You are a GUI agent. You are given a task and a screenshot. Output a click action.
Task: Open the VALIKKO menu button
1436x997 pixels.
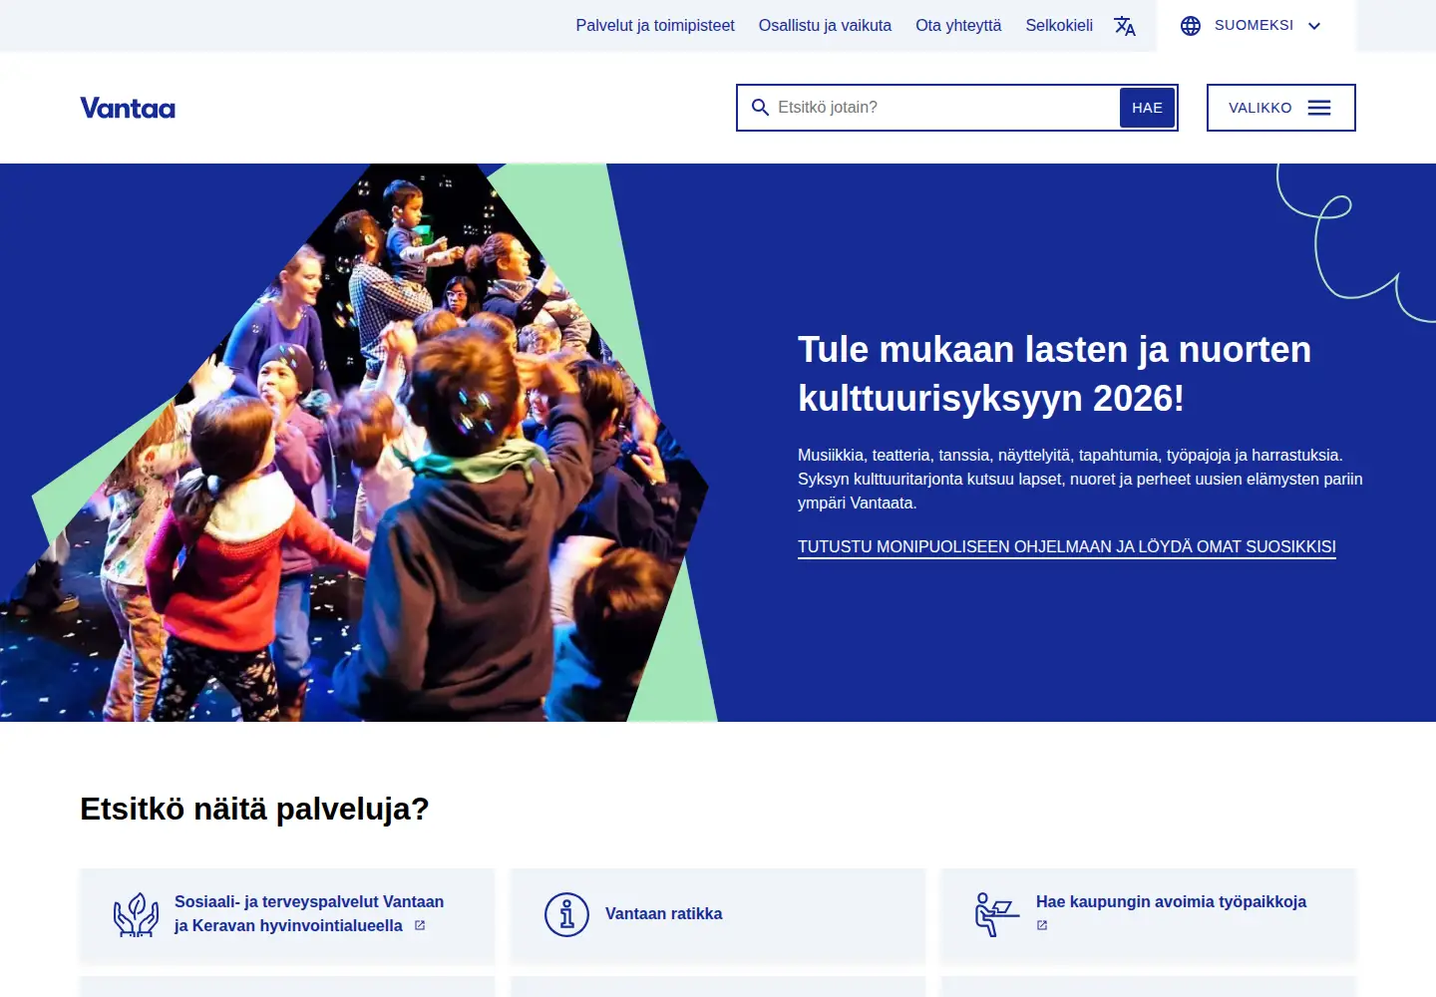point(1281,108)
